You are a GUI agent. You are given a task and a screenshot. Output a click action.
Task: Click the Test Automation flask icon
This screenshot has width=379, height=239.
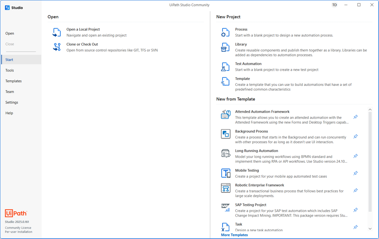pyautogui.click(x=225, y=67)
